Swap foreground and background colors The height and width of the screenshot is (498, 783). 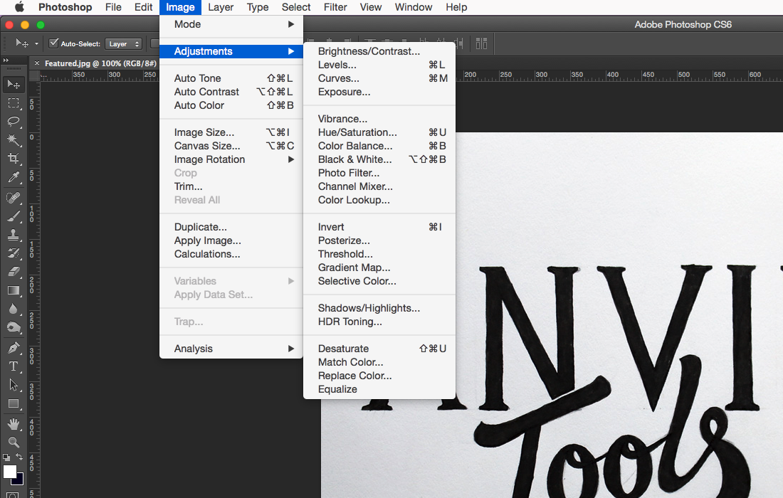[x=19, y=457]
